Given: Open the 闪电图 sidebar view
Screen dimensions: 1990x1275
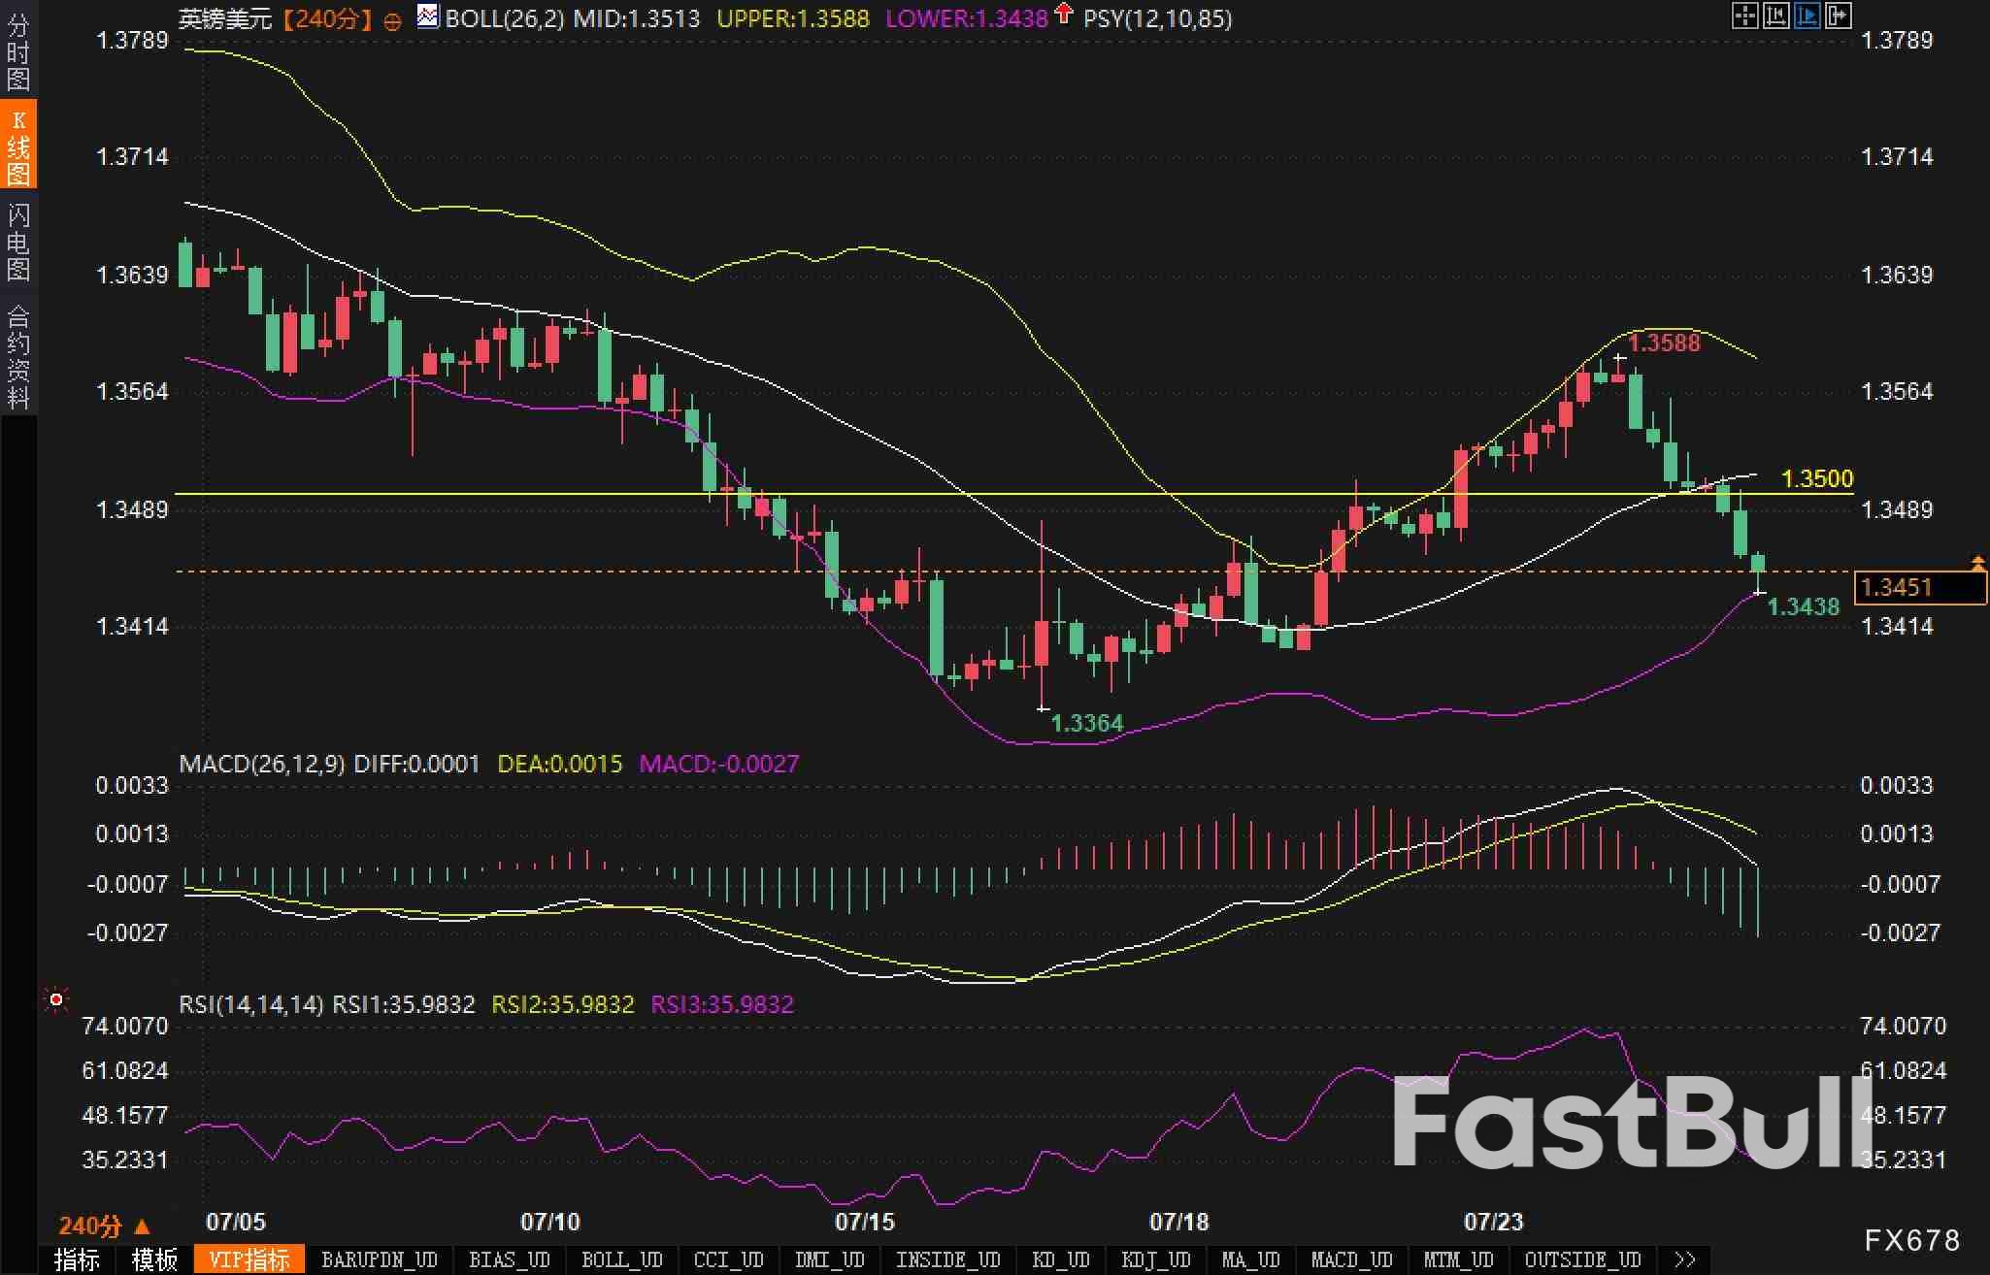Looking at the screenshot, I should click(17, 241).
